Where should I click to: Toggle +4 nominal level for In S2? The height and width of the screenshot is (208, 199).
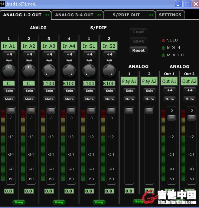[110, 54]
